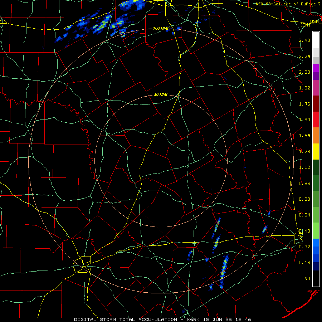Click the 100 NMI range ring label

point(161,28)
